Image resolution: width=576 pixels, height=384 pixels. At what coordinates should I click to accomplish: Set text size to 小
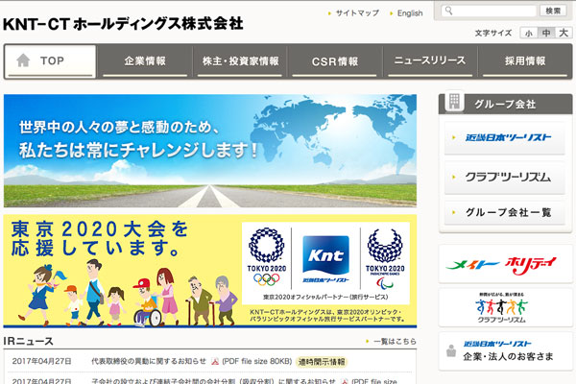(x=529, y=33)
